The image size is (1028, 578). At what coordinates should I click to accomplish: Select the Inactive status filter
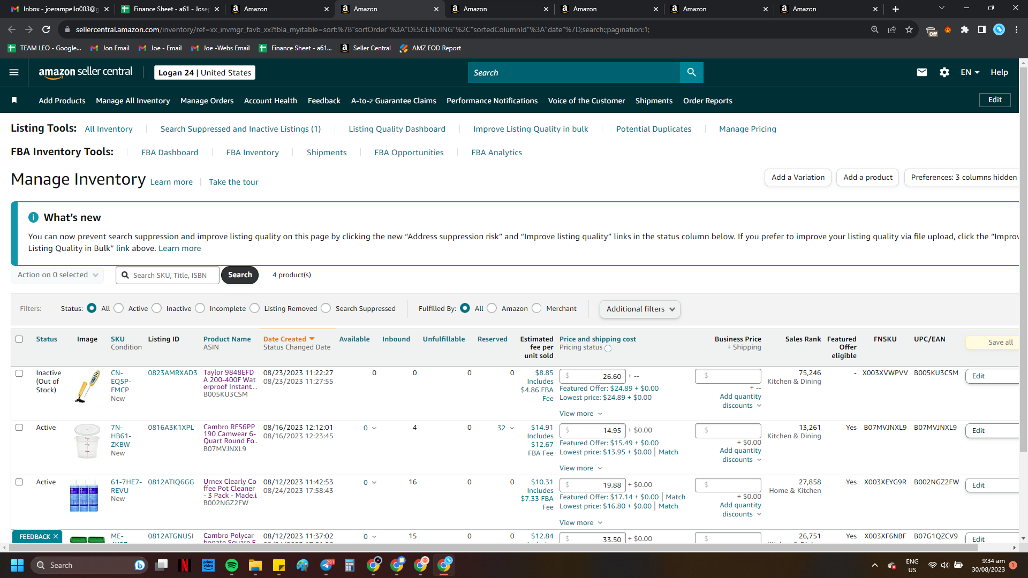157,308
